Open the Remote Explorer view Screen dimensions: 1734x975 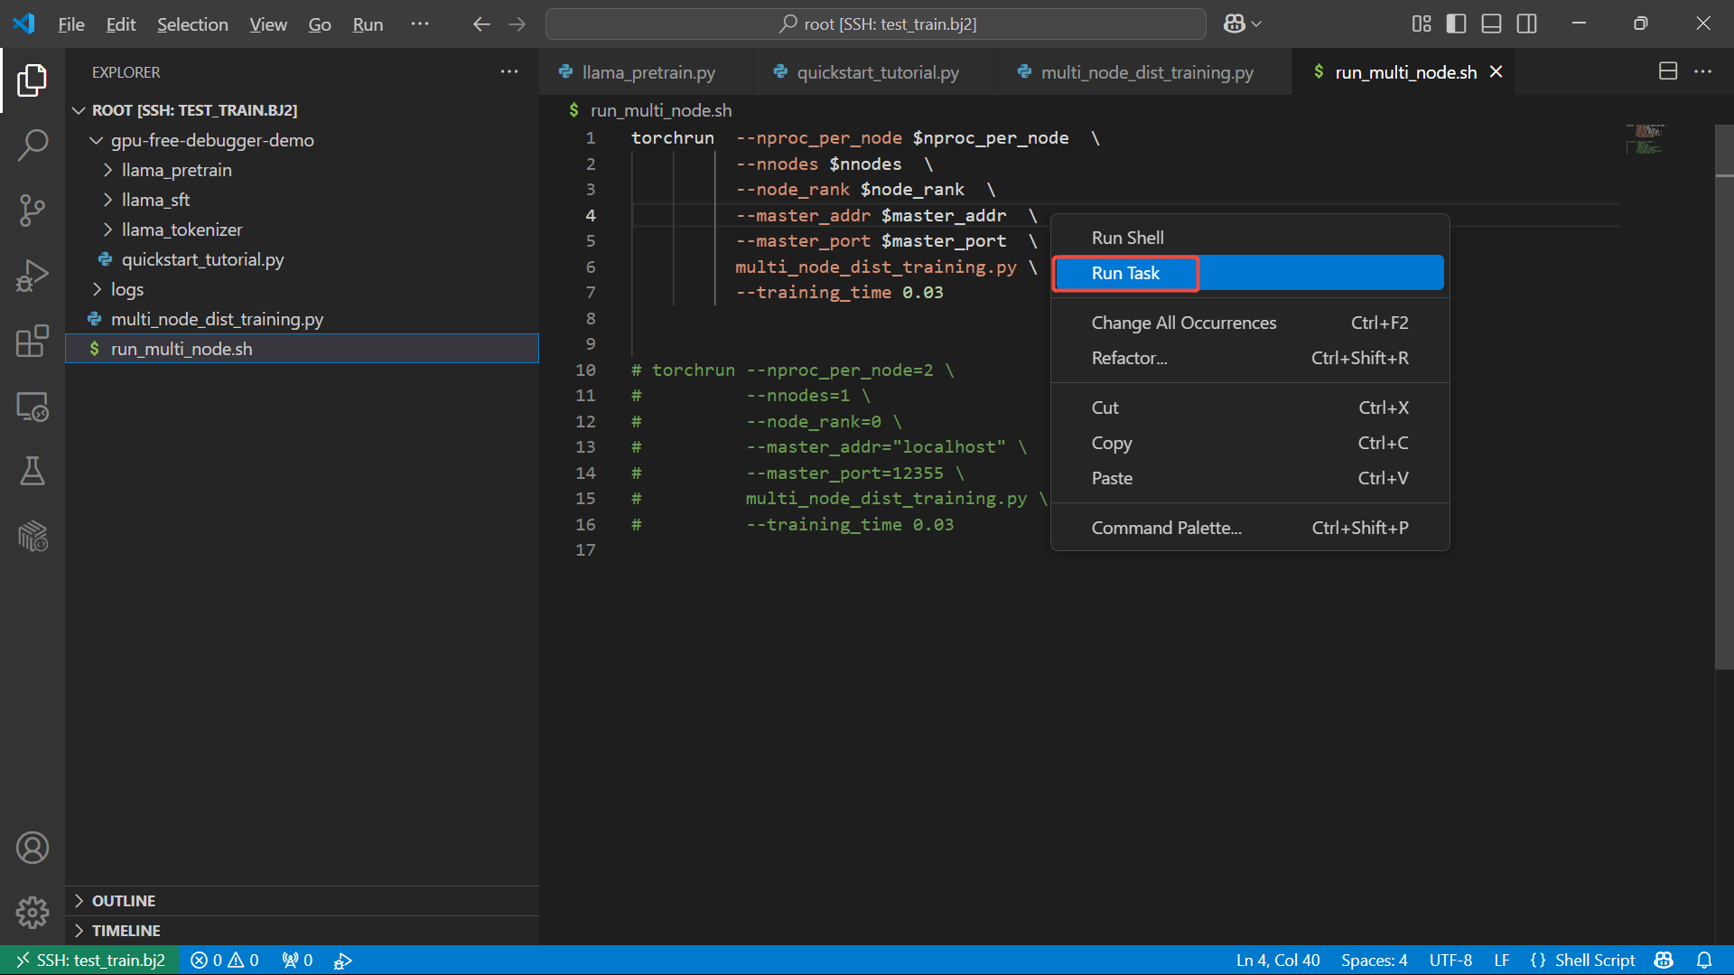[x=33, y=407]
